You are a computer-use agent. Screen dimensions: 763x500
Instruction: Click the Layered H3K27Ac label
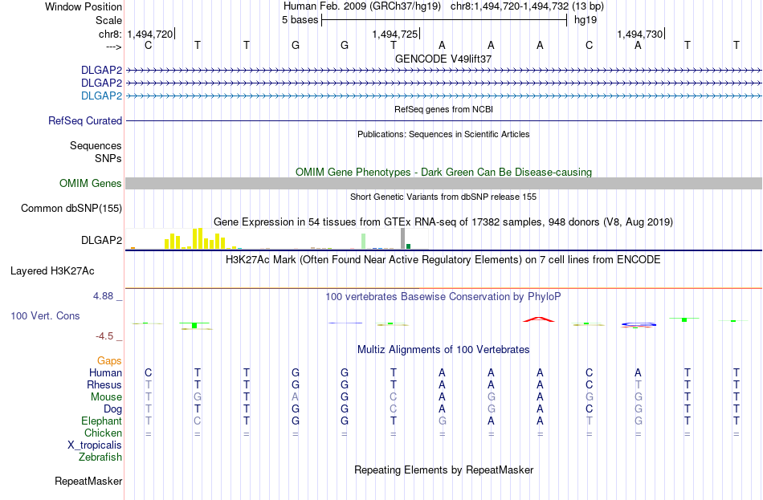(x=52, y=271)
